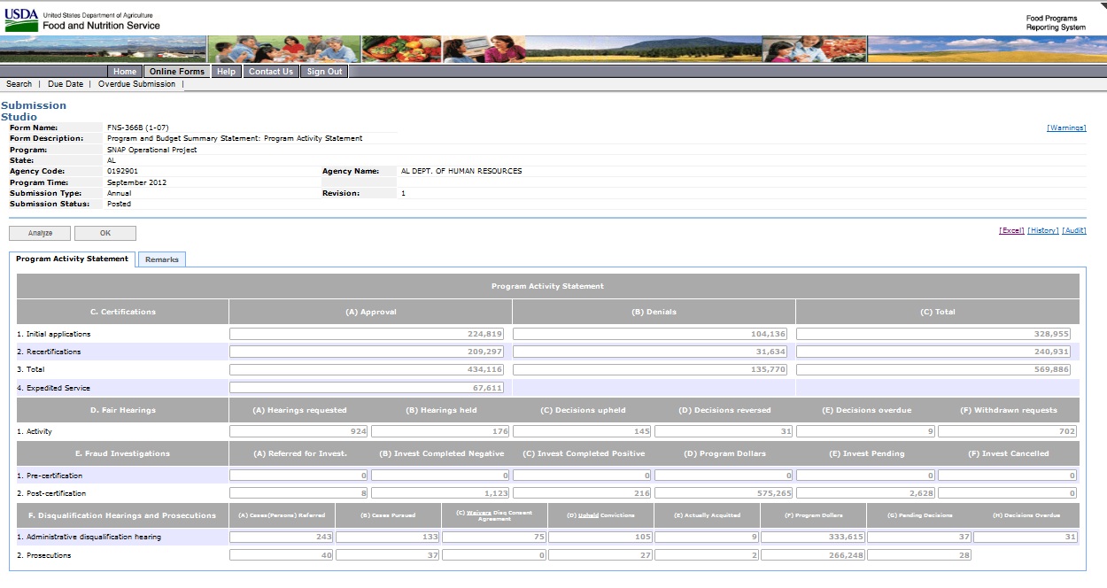Export form via Excel link

coord(1011,230)
